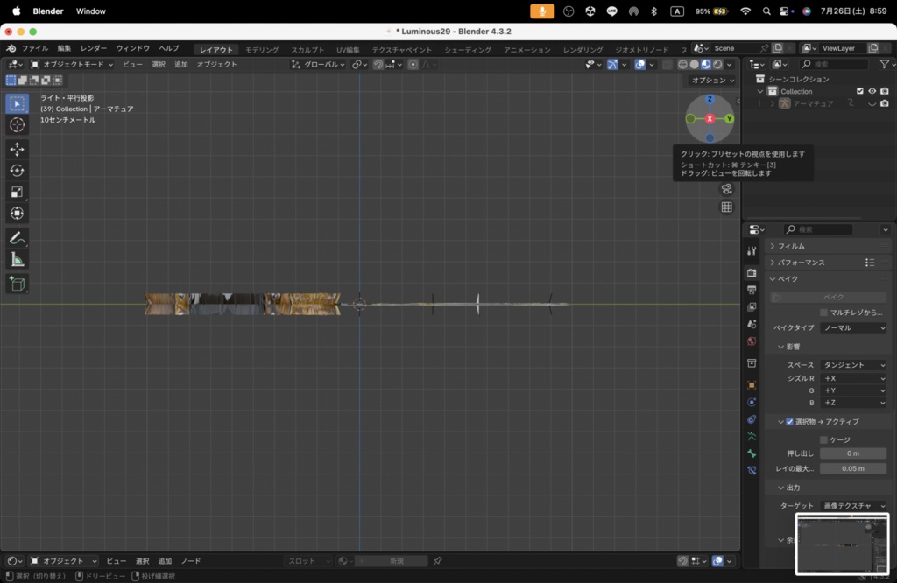The height and width of the screenshot is (583, 897).
Task: Select the Annotate pencil tool
Action: point(17,238)
